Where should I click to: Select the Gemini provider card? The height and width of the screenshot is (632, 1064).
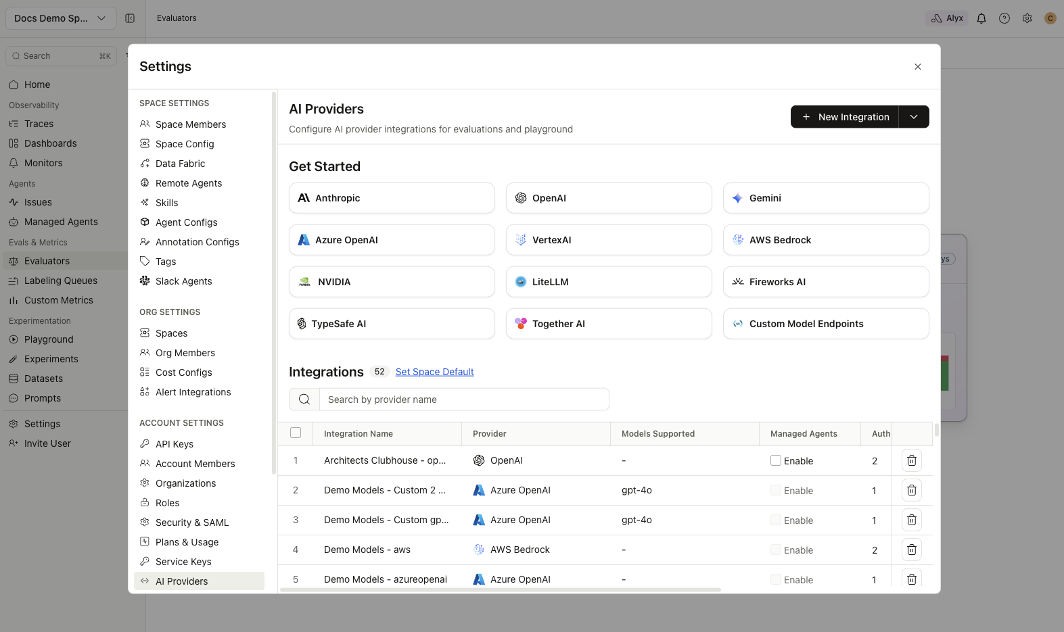click(x=826, y=198)
